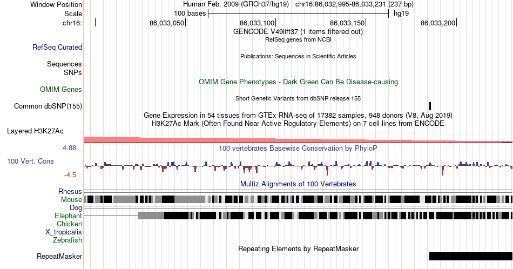Image resolution: width=513 pixels, height=269 pixels.
Task: Click OMIM Gene Phenotypes track title
Action: click(298, 82)
